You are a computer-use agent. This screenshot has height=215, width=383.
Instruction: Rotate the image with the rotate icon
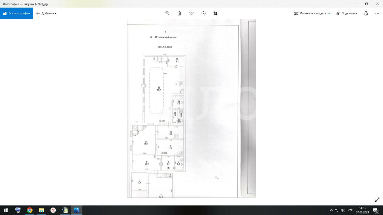(x=203, y=13)
